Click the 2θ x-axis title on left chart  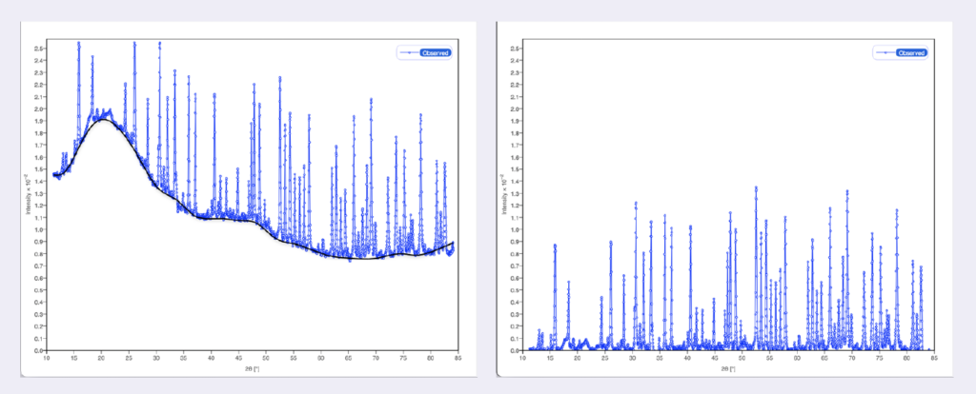tap(252, 368)
